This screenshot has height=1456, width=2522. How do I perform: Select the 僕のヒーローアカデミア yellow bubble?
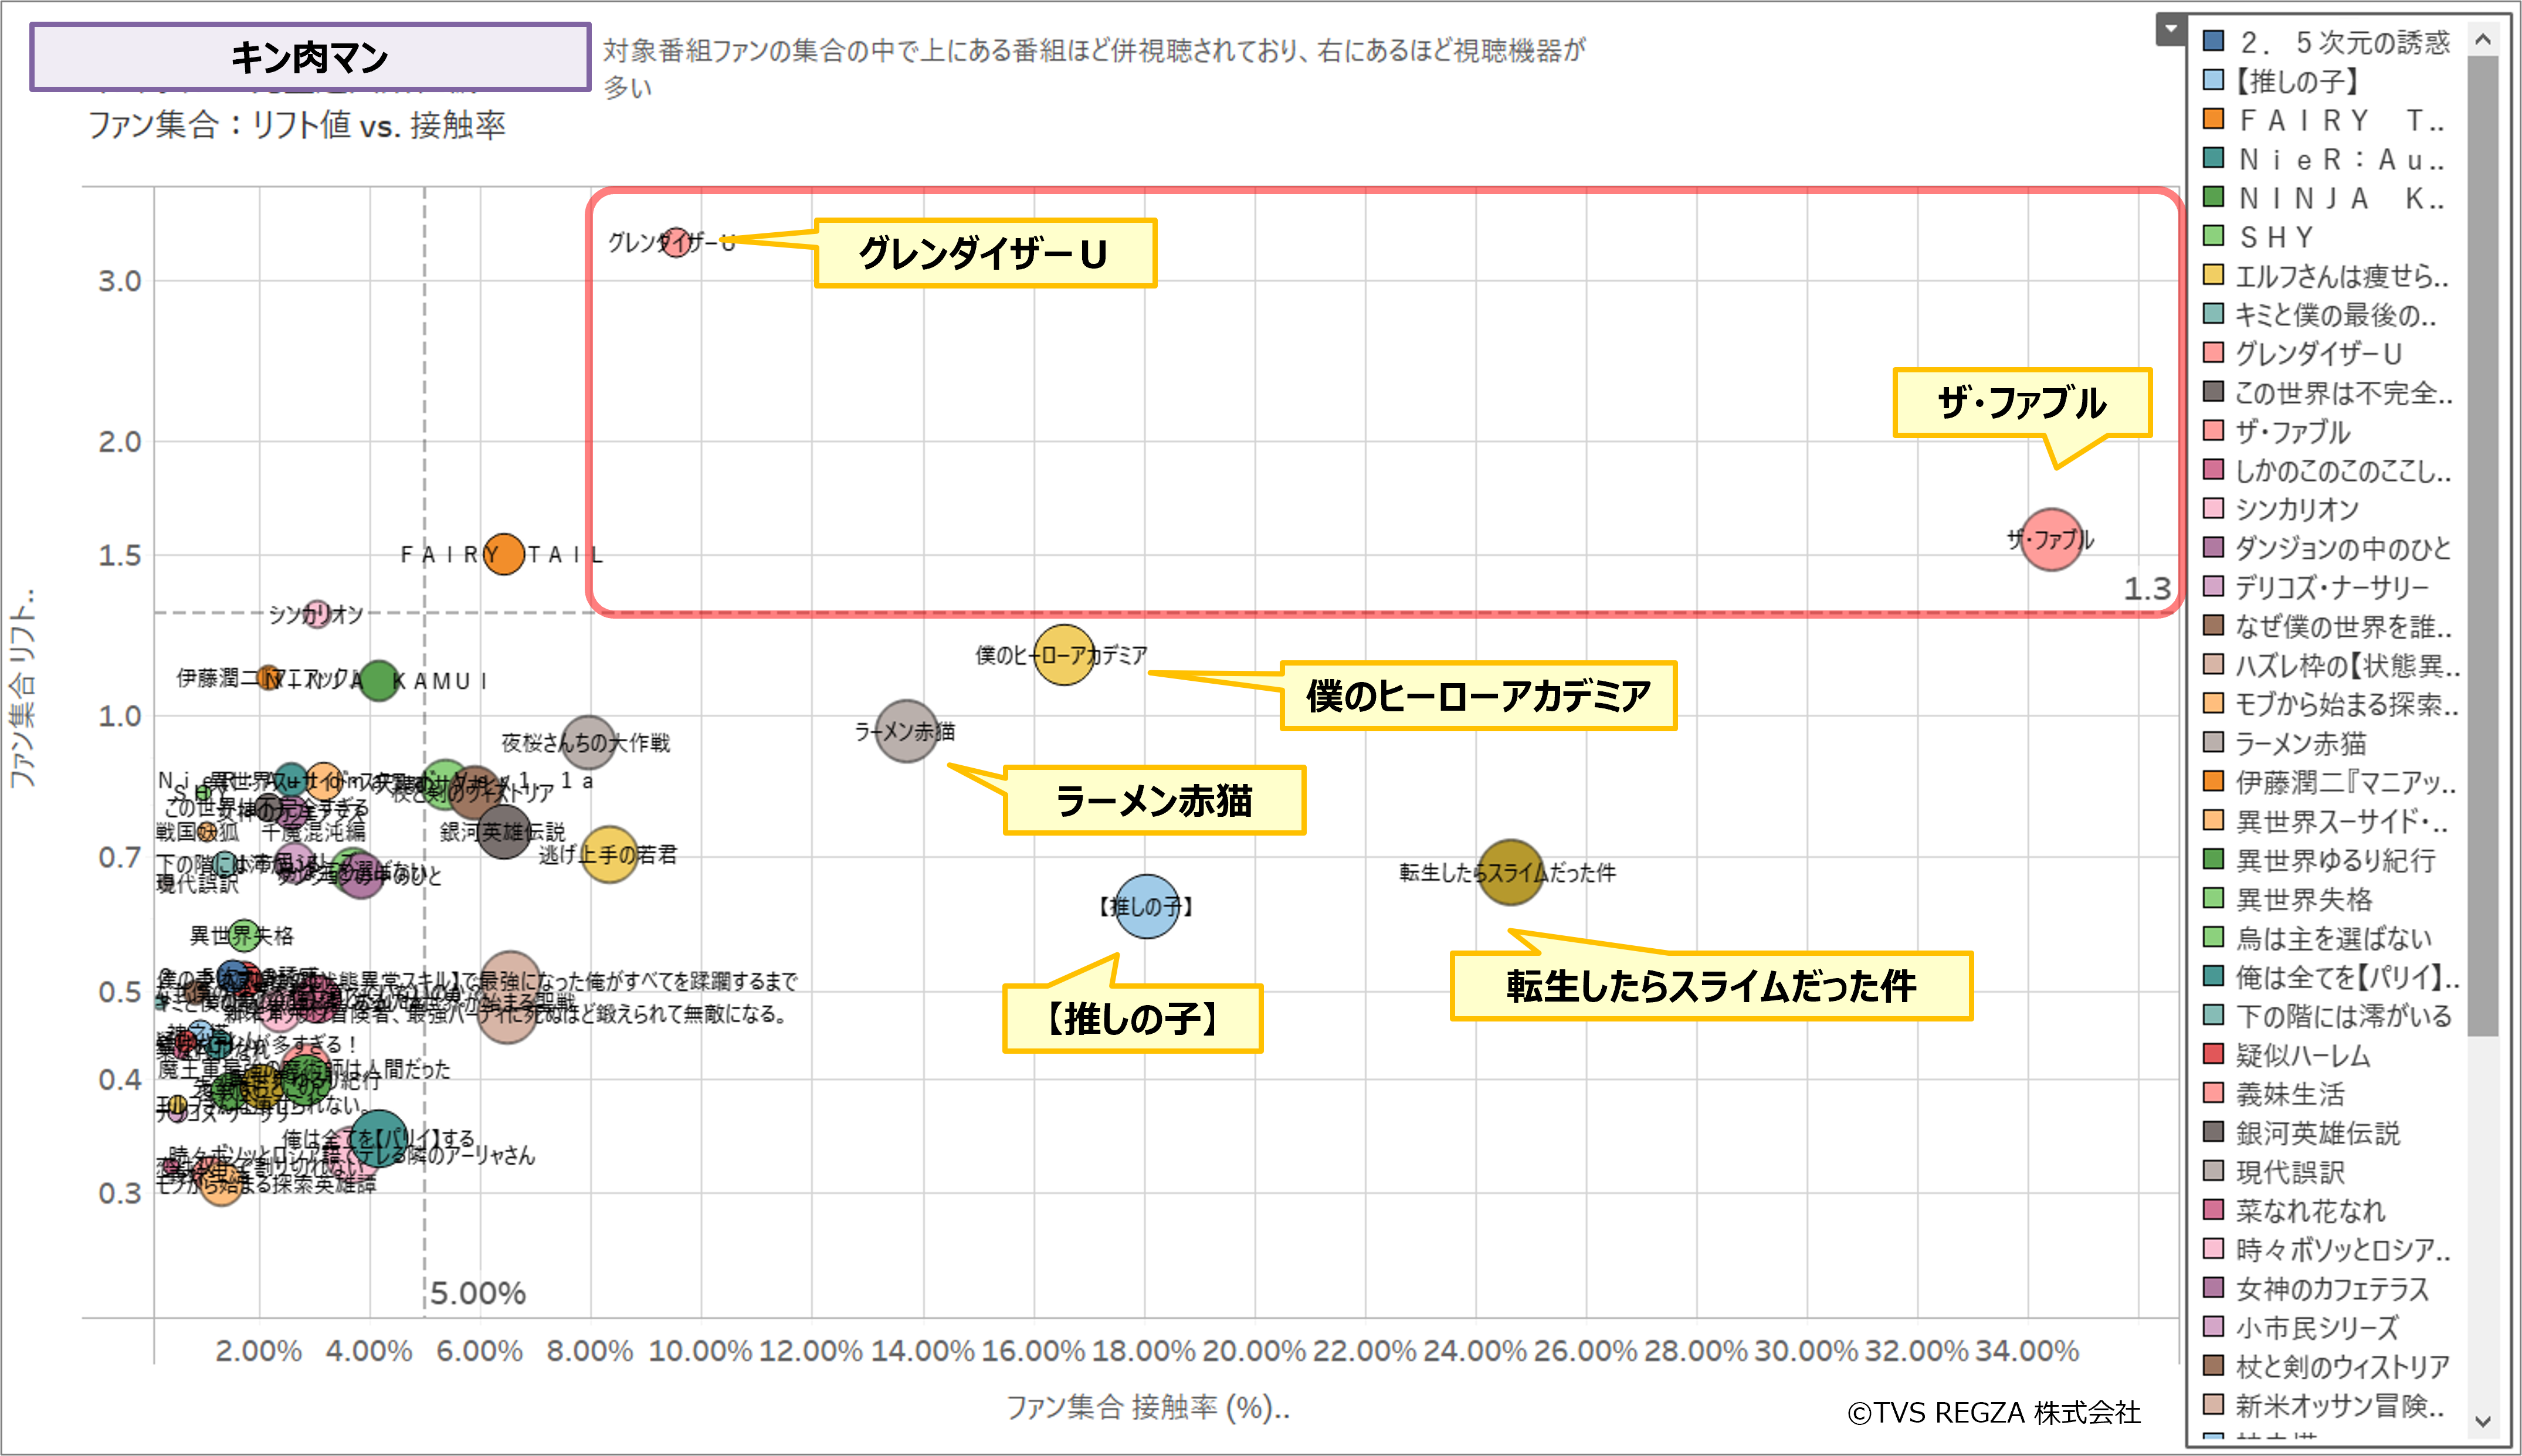pyautogui.click(x=1064, y=655)
